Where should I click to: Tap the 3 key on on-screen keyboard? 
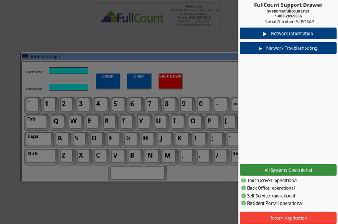[x=84, y=105]
